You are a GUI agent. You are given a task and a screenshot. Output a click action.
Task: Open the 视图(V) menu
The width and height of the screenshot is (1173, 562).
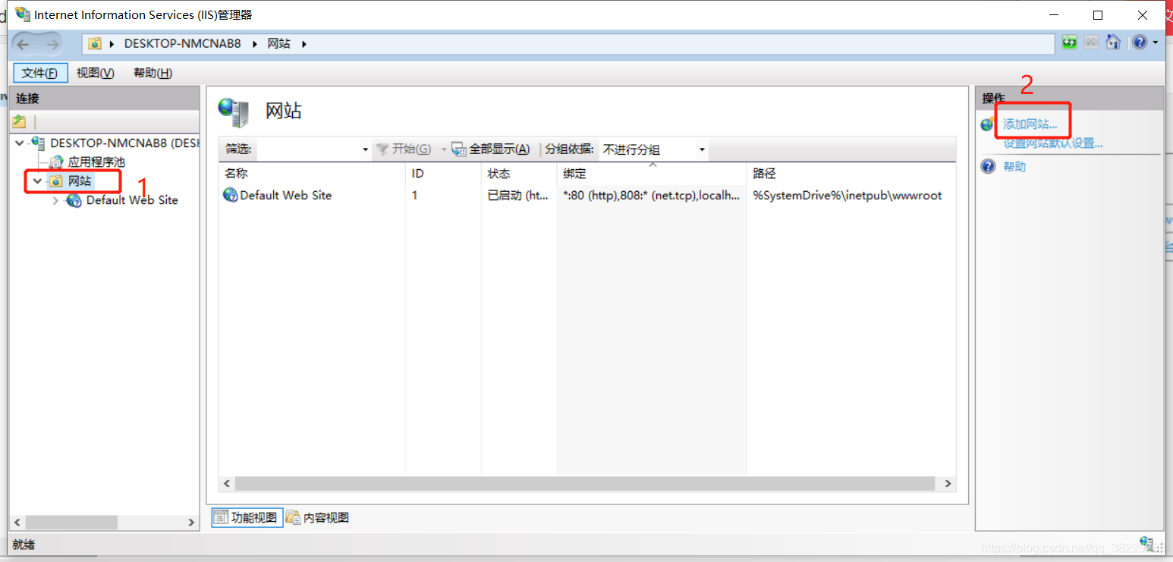coord(95,73)
